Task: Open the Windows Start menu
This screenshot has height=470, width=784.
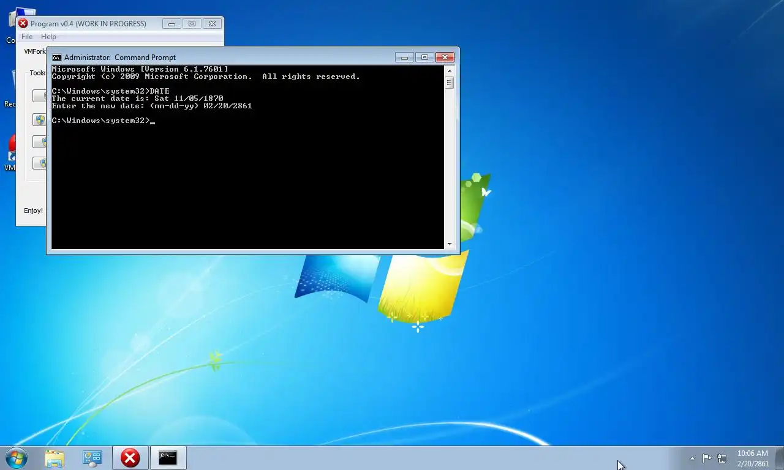Action: [x=16, y=458]
